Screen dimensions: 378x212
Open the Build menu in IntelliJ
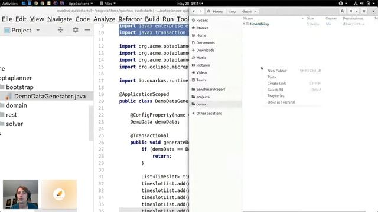pyautogui.click(x=152, y=19)
